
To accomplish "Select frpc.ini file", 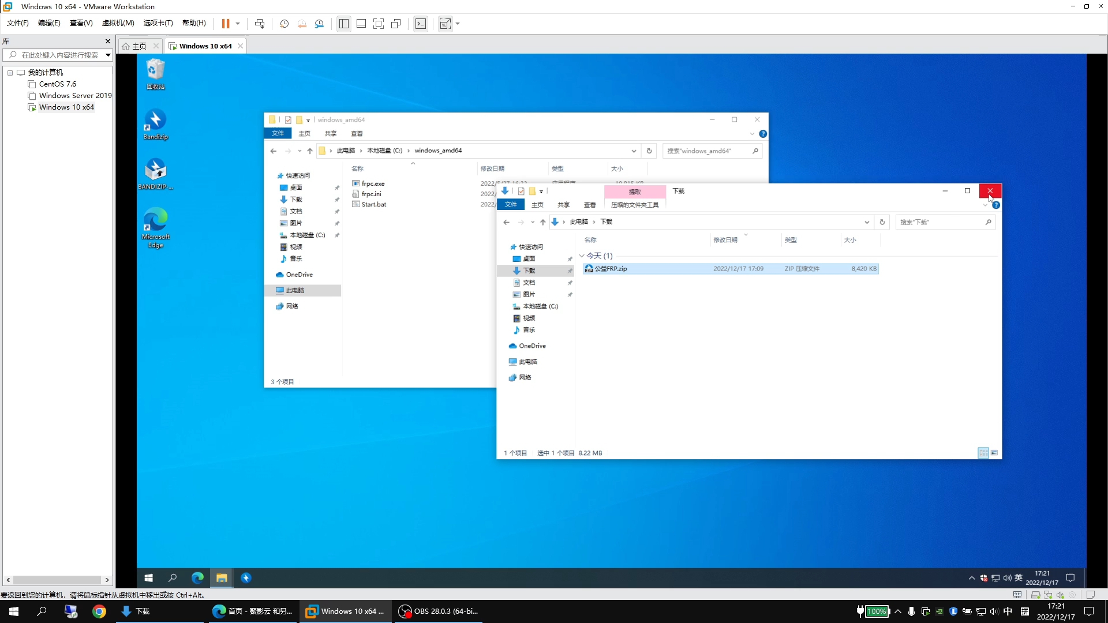I will pyautogui.click(x=371, y=194).
